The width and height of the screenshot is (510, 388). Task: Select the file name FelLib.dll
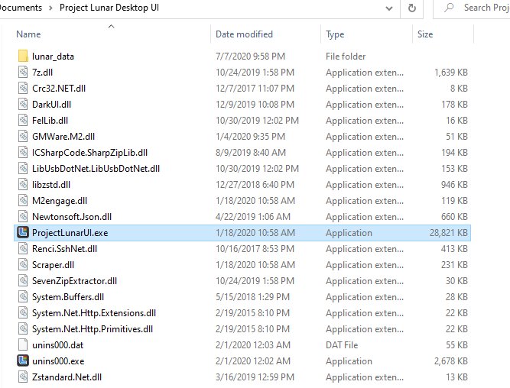pos(50,121)
